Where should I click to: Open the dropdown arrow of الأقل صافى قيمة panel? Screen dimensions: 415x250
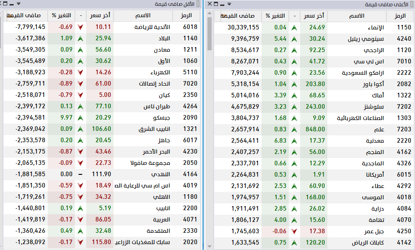pos(19,4)
